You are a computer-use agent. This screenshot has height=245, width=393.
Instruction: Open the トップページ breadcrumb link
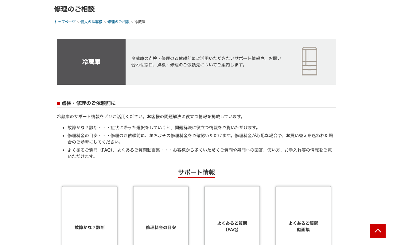tap(64, 22)
